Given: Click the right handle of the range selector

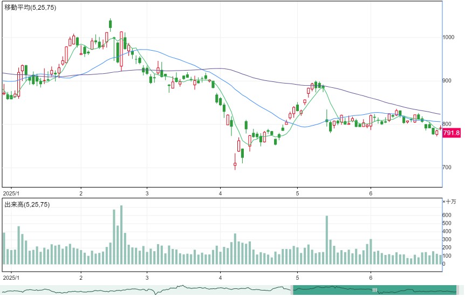Looking at the screenshot, I should 457,290.
